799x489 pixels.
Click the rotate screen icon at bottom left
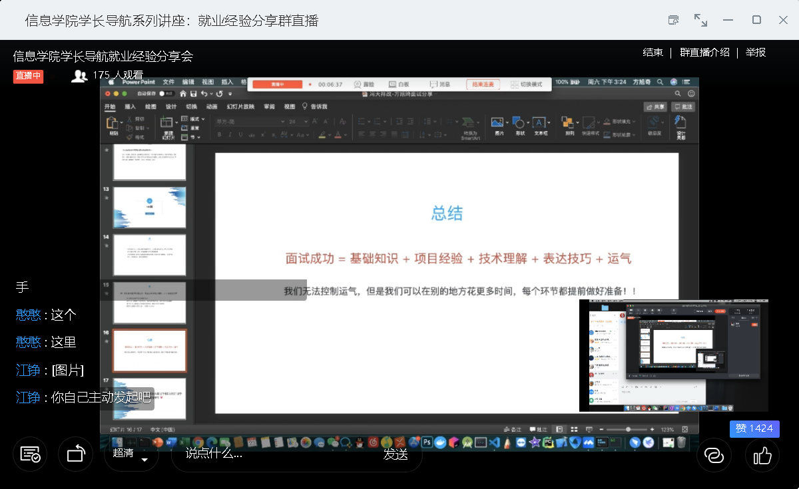tap(75, 454)
